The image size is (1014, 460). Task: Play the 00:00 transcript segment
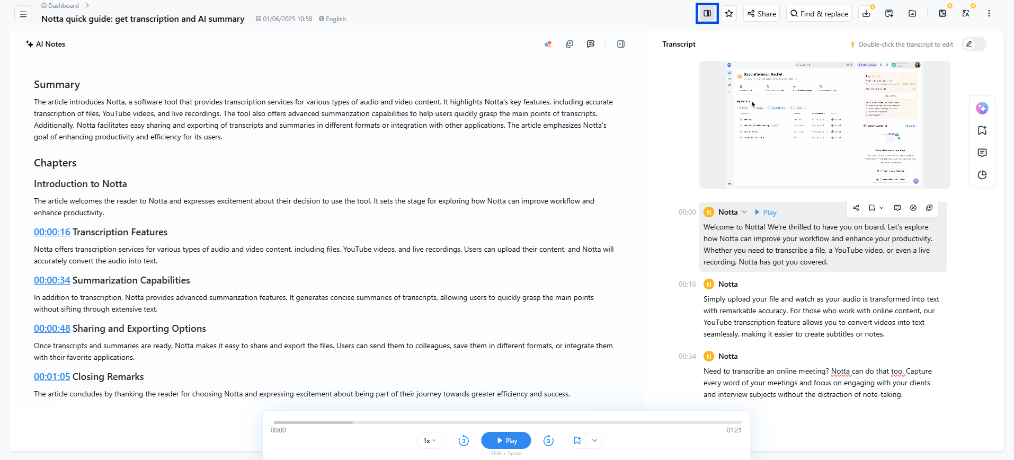[x=766, y=213]
